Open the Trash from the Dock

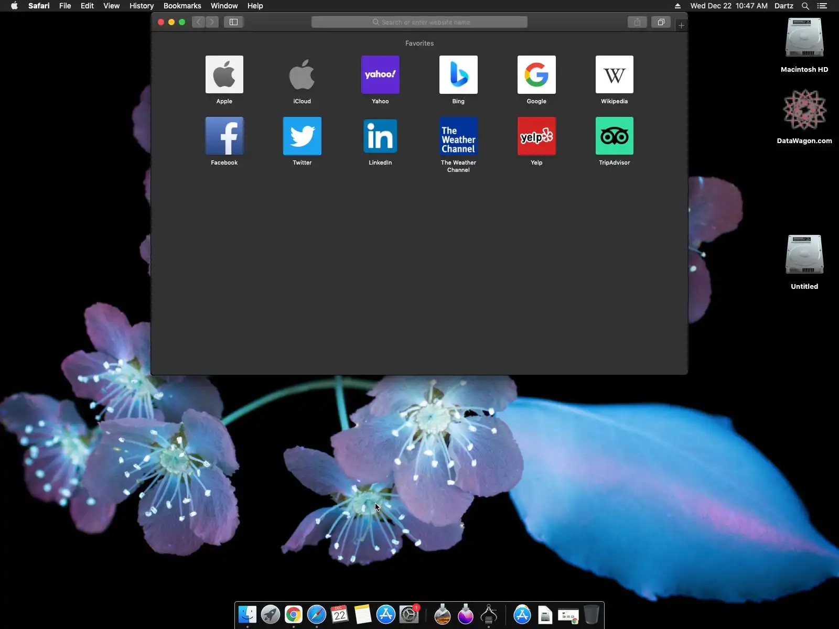591,614
